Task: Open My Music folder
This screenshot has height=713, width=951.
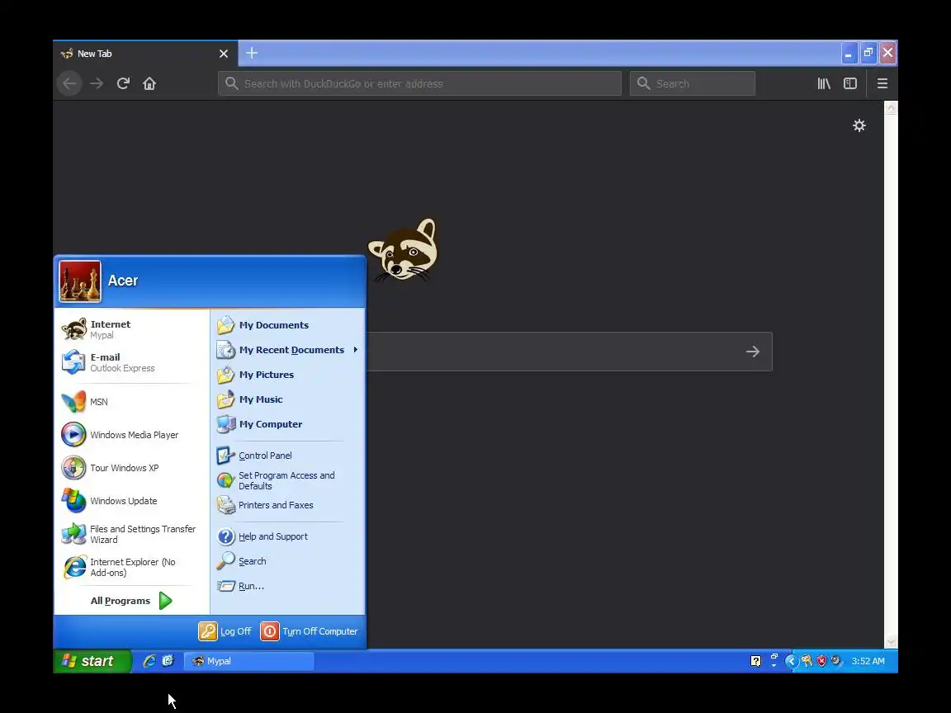Action: point(287,399)
